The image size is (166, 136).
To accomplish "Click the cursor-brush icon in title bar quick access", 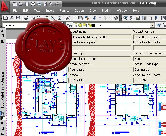I will tap(39, 4).
